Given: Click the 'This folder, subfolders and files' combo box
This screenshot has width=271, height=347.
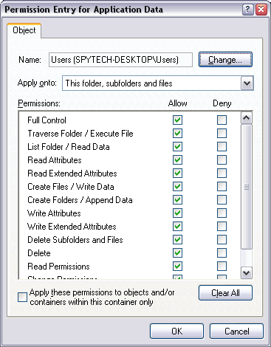Looking at the screenshot, I should (158, 83).
